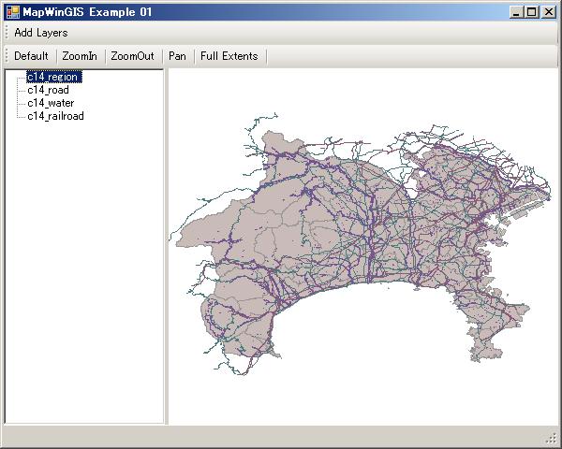Activate the ZoomIn tool
This screenshot has width=562, height=449.
80,56
